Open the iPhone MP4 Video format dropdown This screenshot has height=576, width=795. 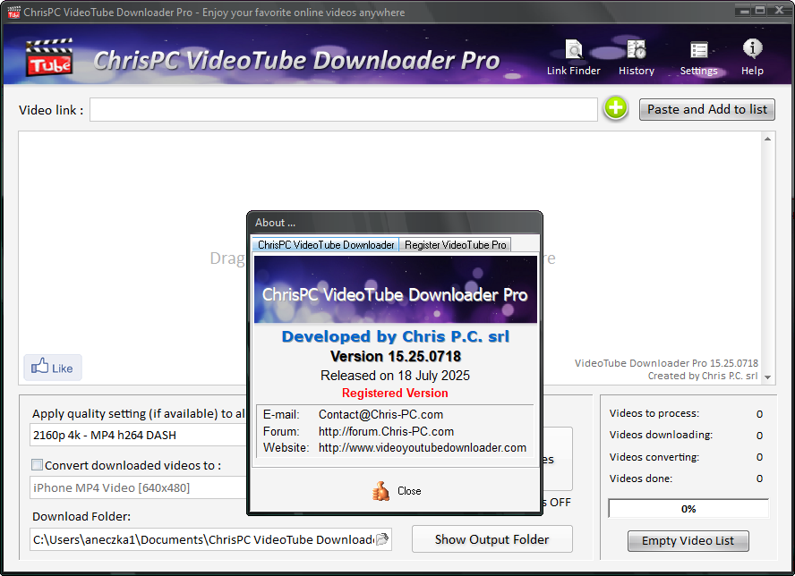click(x=138, y=487)
